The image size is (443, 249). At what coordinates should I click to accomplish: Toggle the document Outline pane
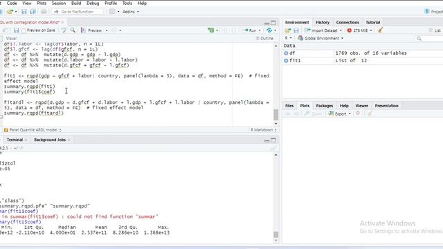coord(264,38)
